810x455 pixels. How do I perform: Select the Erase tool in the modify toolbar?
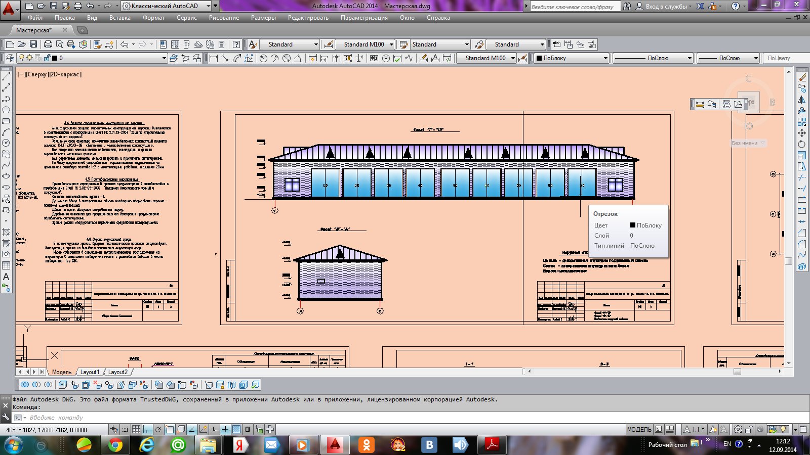(x=802, y=77)
